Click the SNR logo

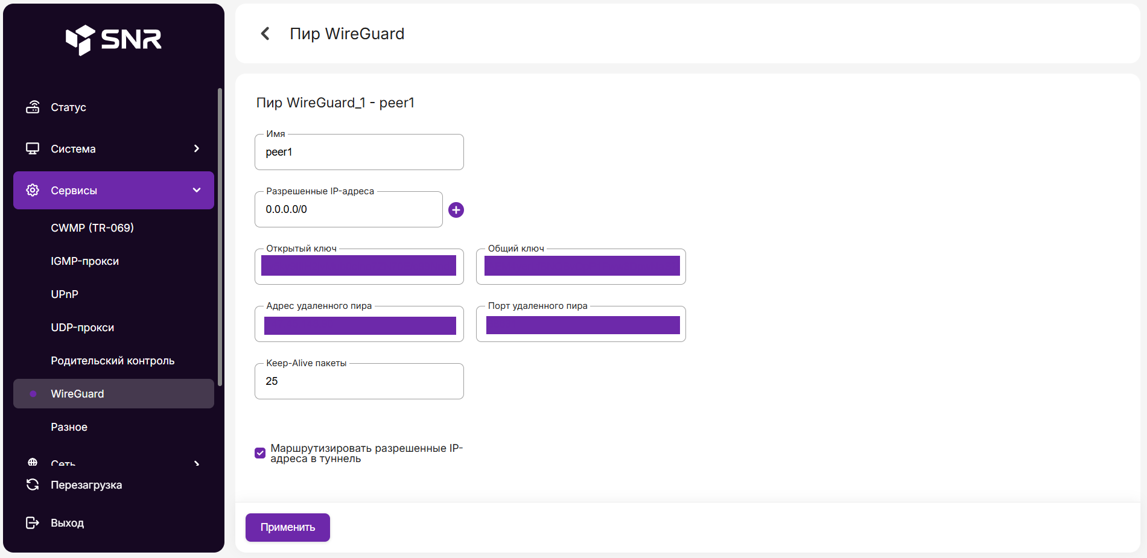pyautogui.click(x=113, y=40)
